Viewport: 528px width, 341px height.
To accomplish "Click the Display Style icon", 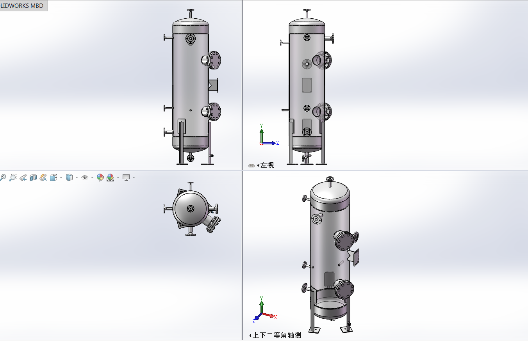I will point(69,178).
